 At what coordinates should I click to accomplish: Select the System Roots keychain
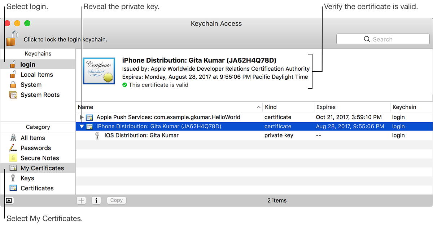[38, 95]
